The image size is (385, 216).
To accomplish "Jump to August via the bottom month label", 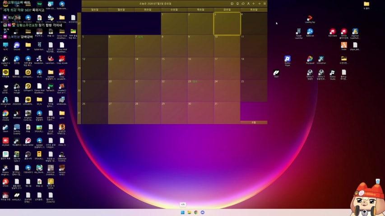I will 254,122.
